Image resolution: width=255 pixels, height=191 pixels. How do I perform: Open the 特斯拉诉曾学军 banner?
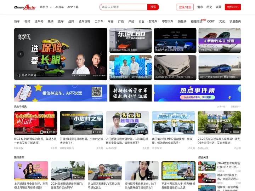(x=131, y=93)
